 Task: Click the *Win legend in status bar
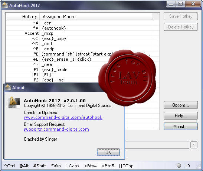click(x=56, y=166)
